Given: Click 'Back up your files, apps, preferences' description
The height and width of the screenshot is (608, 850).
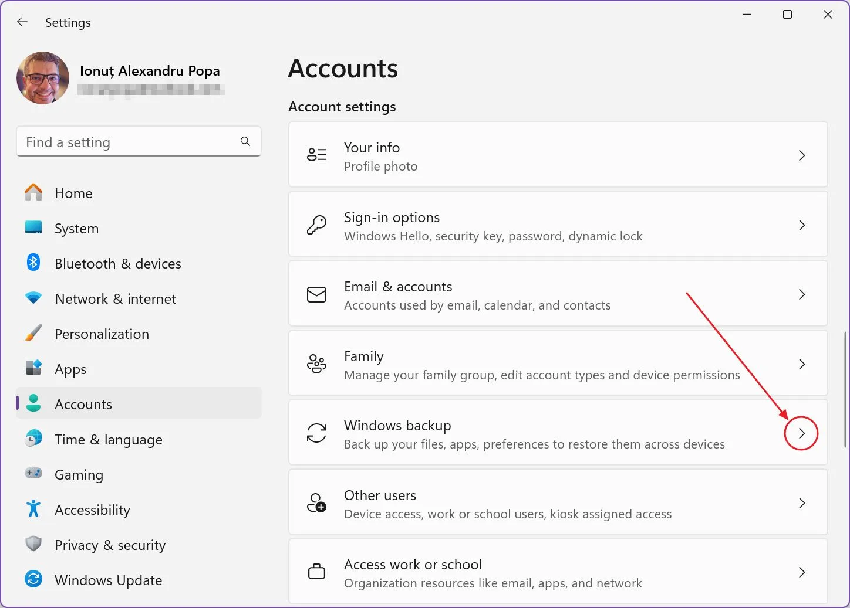Looking at the screenshot, I should (x=534, y=444).
